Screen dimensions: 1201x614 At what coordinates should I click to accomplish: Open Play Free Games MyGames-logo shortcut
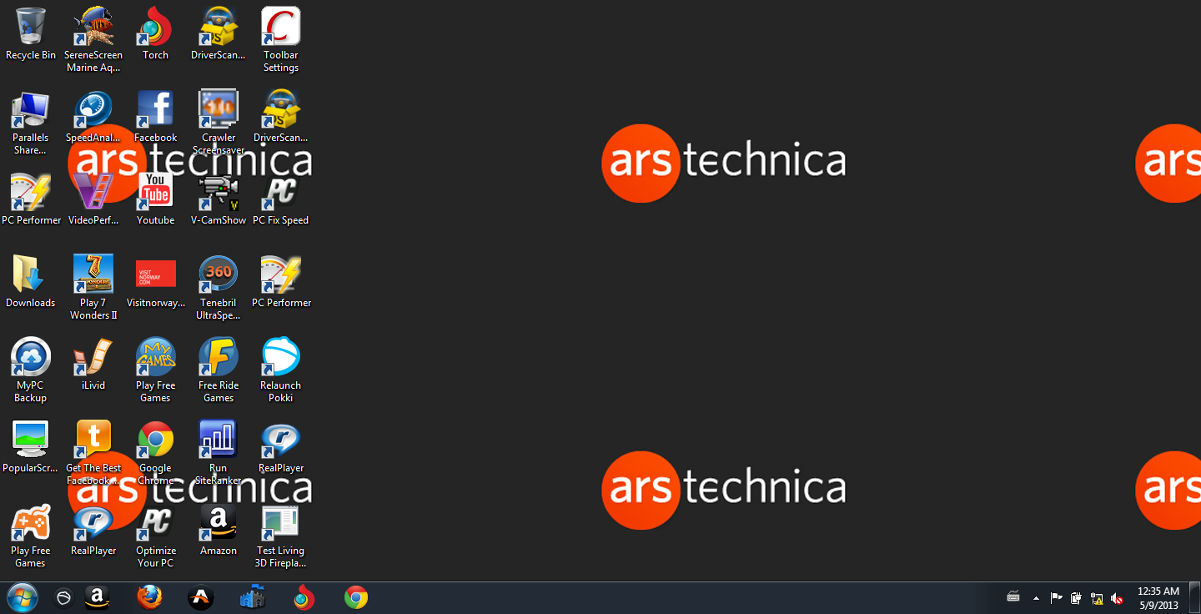(155, 370)
